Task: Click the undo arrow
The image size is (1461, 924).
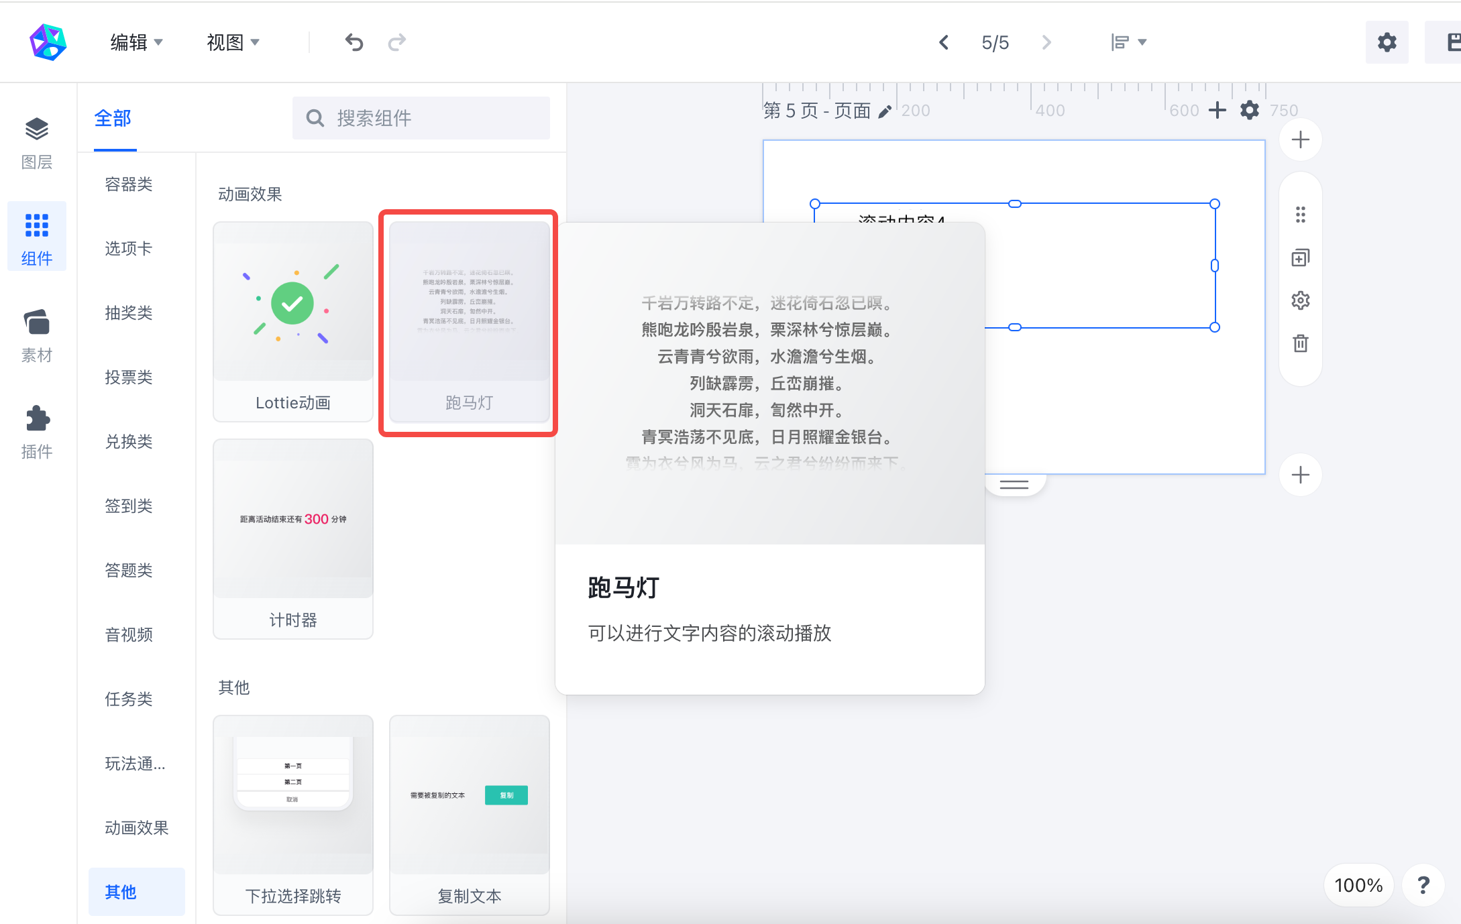Action: [x=354, y=42]
